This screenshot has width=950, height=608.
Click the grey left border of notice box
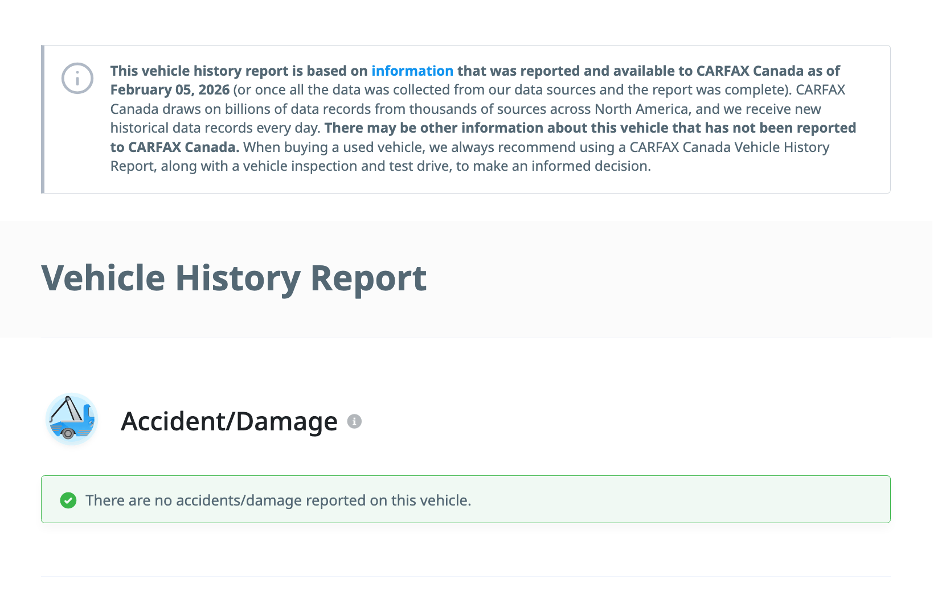(x=43, y=119)
